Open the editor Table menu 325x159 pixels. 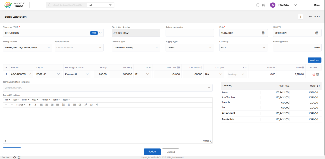click(x=56, y=100)
